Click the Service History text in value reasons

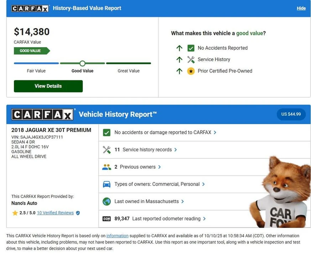tap(214, 60)
